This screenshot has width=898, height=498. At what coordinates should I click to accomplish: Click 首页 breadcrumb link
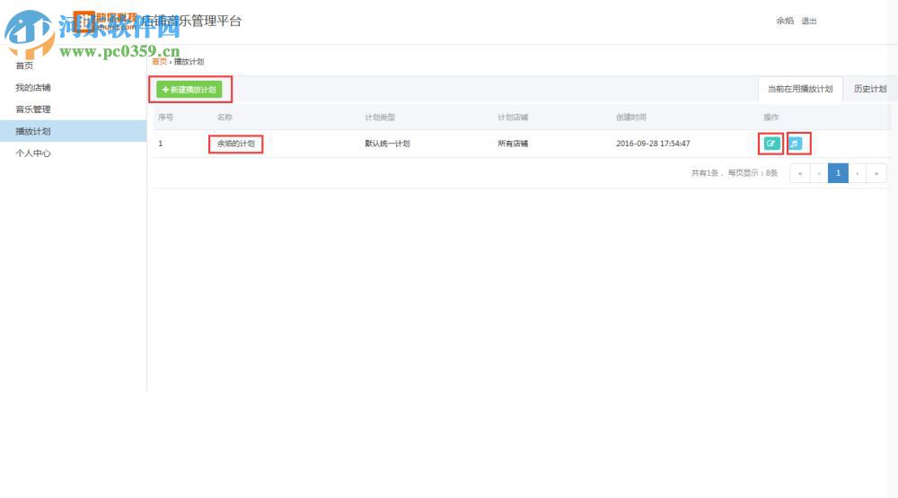click(x=159, y=61)
